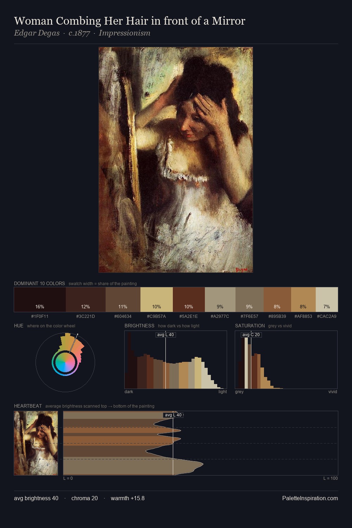This screenshot has width=352, height=528.
Task: Click the #3C221D swatch showing 12%
Action: [x=86, y=300]
